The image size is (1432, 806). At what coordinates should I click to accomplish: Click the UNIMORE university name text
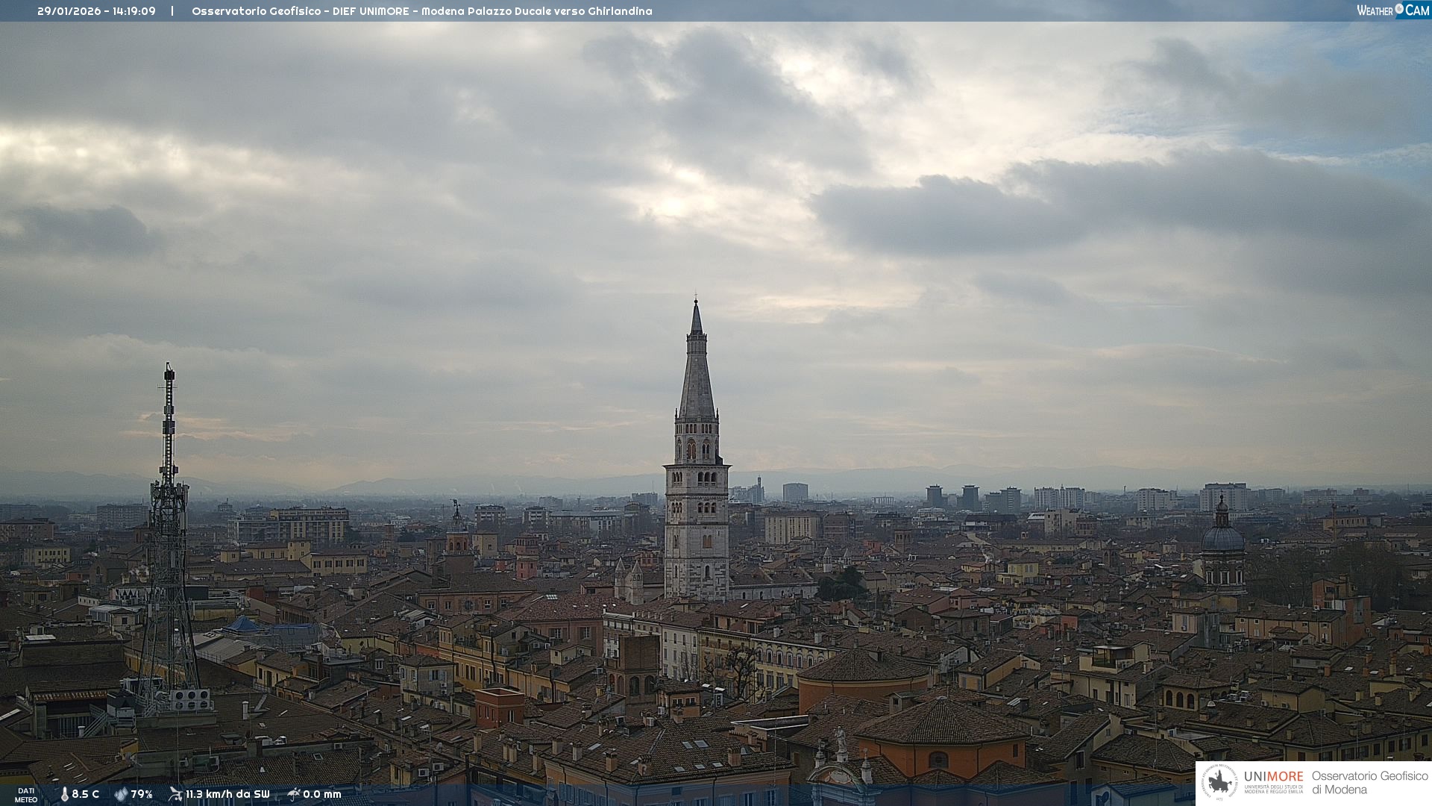click(1273, 776)
